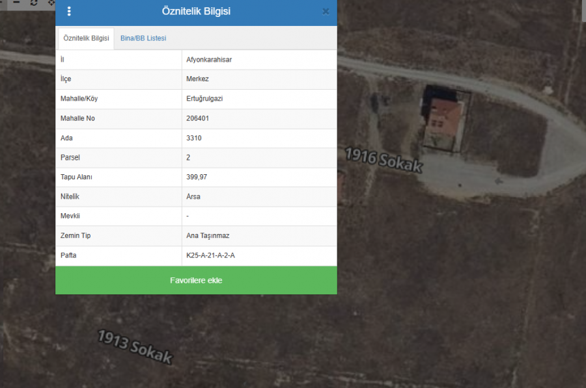The image size is (586, 388).
Task: Click the refresh map icon
Action: click(x=34, y=3)
